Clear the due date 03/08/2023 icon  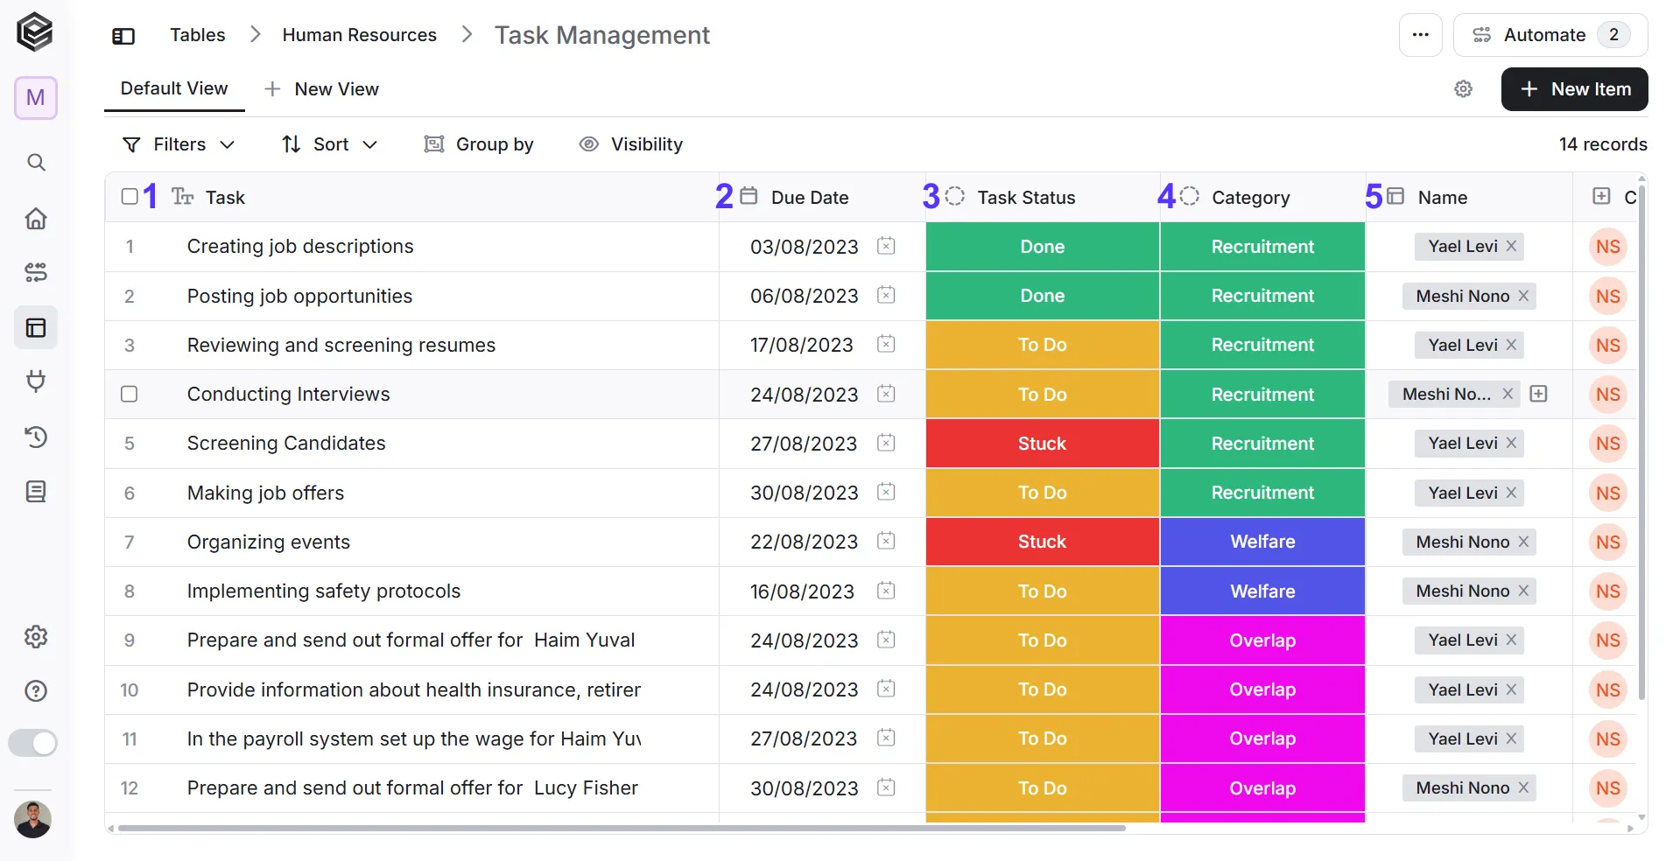(886, 246)
